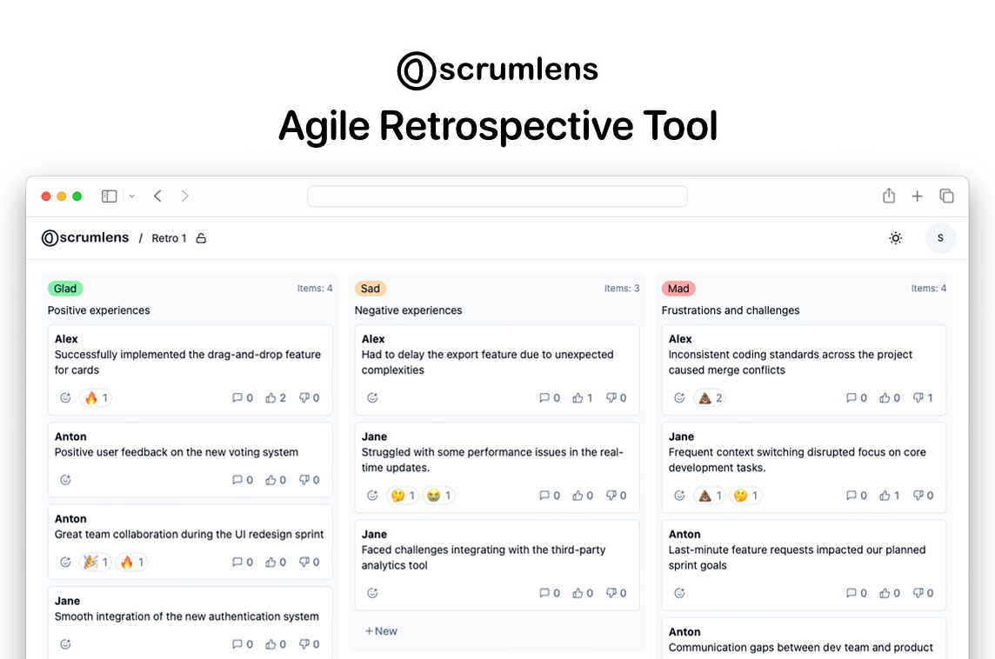
Task: Upvote the voting system feedback card
Action: 276,480
